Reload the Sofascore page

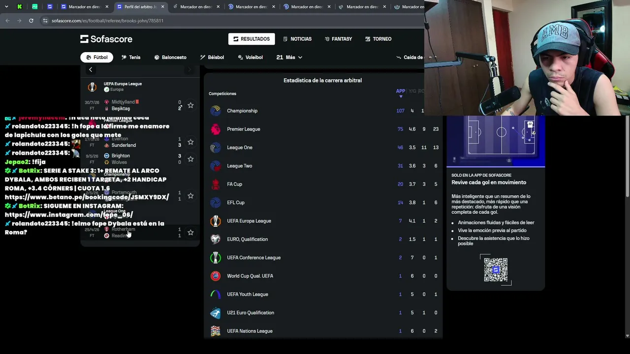[31, 21]
